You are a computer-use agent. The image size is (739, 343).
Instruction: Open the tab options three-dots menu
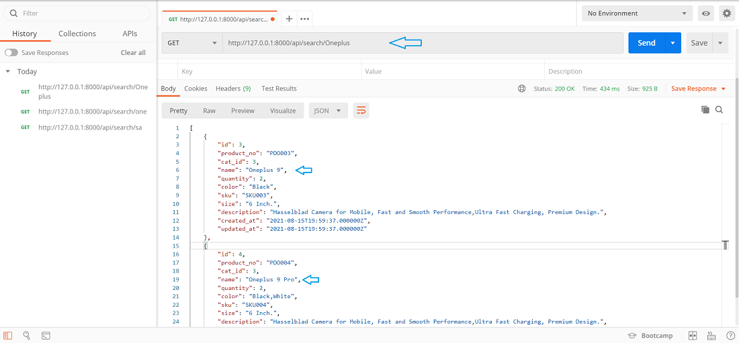pyautogui.click(x=305, y=19)
